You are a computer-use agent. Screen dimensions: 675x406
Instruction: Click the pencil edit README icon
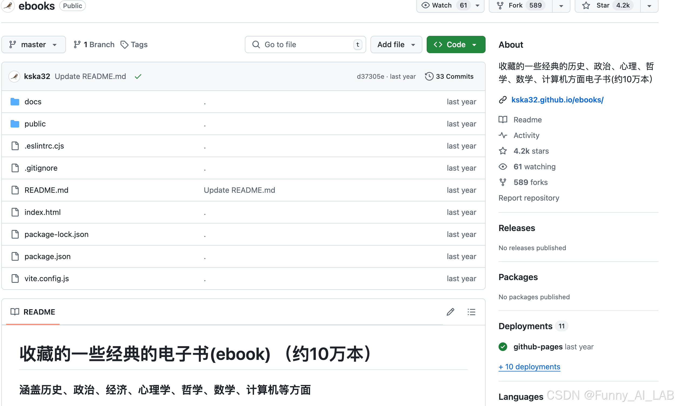tap(450, 312)
